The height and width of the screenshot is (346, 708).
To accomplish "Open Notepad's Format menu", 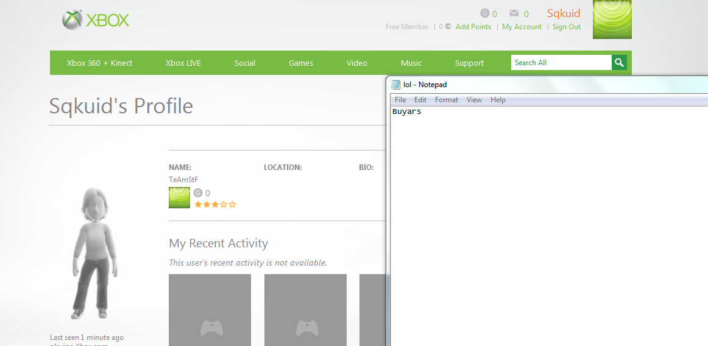I will click(x=447, y=100).
